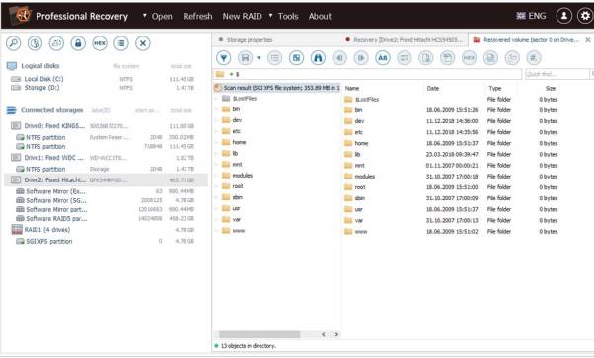
Task: Expand var folder in tree
Action: point(217,219)
